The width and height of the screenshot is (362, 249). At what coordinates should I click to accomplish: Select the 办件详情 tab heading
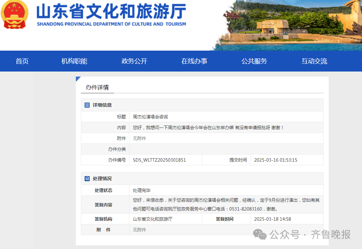97,87
